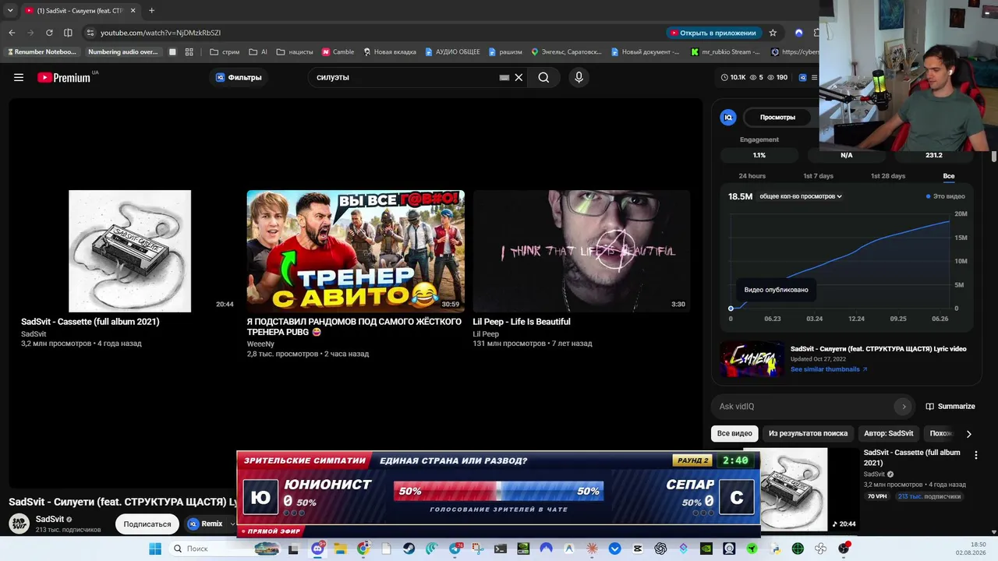Open общее кол-во просмотров dropdown
The height and width of the screenshot is (561, 998).
801,196
